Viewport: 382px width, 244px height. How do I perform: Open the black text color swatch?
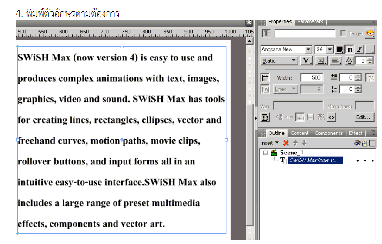[340, 50]
